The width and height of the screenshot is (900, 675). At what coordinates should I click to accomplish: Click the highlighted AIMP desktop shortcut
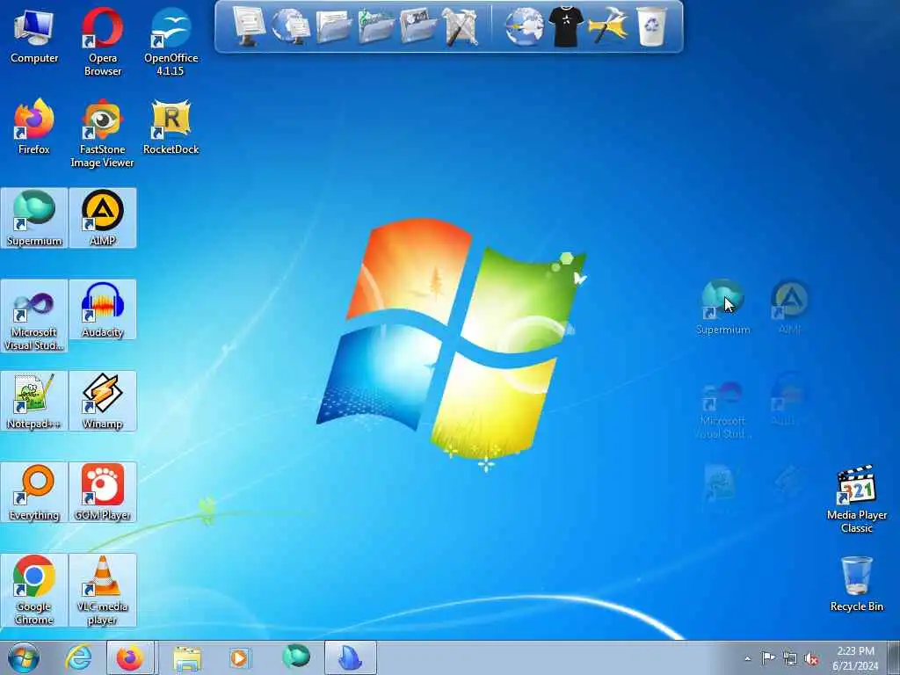102,218
